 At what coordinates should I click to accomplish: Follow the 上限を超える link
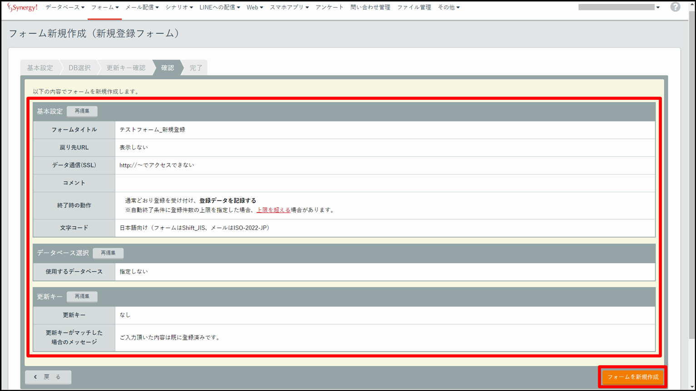(x=273, y=210)
